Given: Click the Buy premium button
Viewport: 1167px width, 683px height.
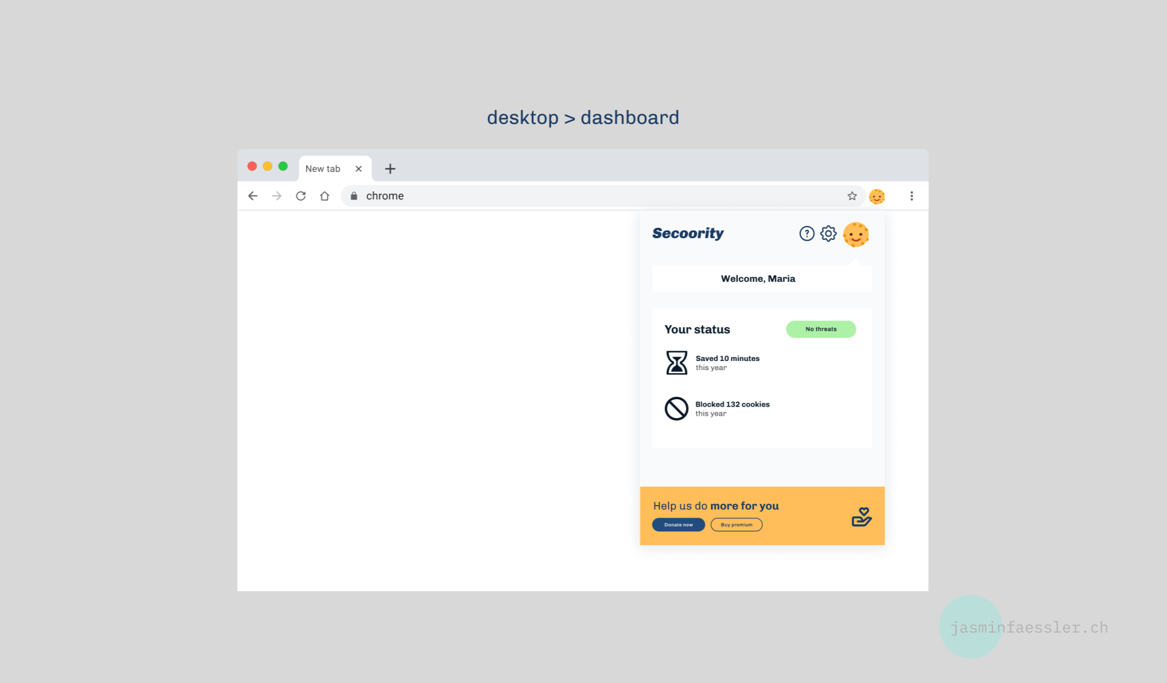Looking at the screenshot, I should pos(736,525).
